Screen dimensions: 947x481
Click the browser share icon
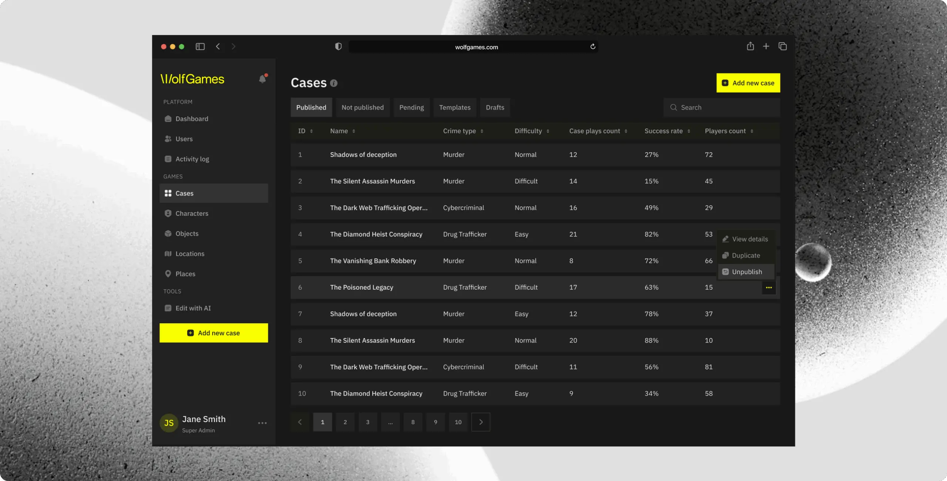point(750,46)
